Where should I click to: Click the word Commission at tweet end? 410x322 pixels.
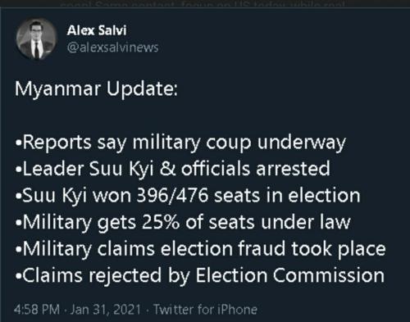(328, 275)
